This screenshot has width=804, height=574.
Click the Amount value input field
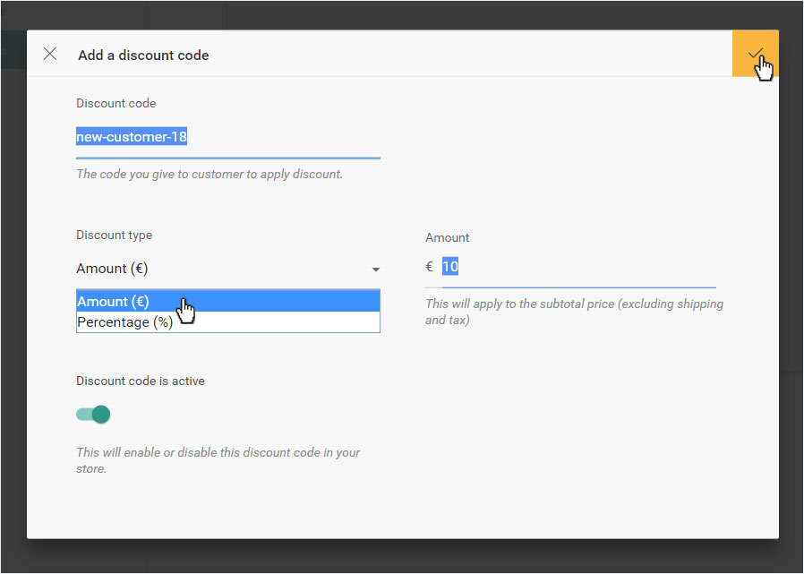pyautogui.click(x=579, y=267)
